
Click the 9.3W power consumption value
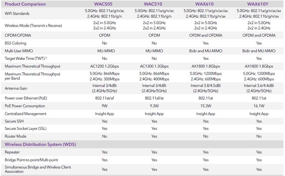click(154, 106)
